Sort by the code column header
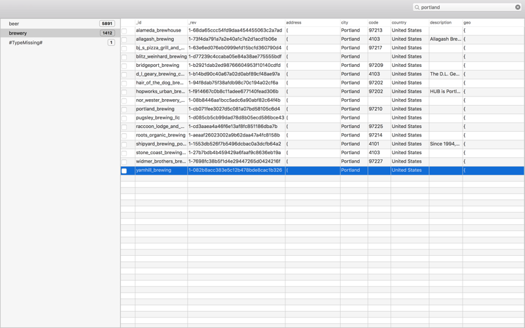The width and height of the screenshot is (525, 328). tap(379, 22)
